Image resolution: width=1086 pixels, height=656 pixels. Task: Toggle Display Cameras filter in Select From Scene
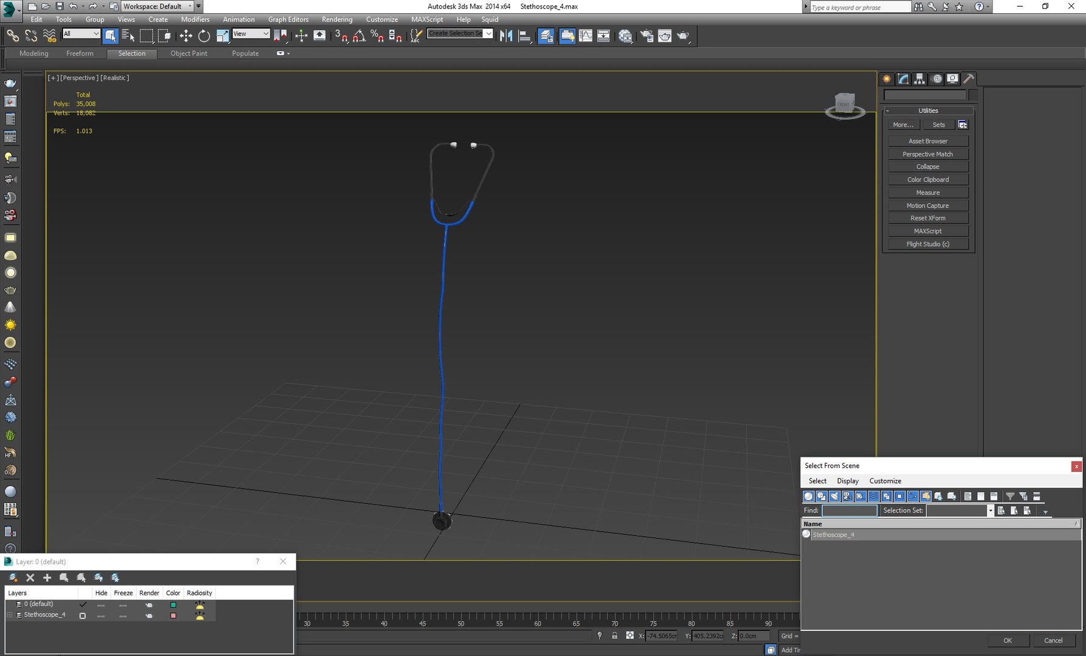[x=847, y=496]
